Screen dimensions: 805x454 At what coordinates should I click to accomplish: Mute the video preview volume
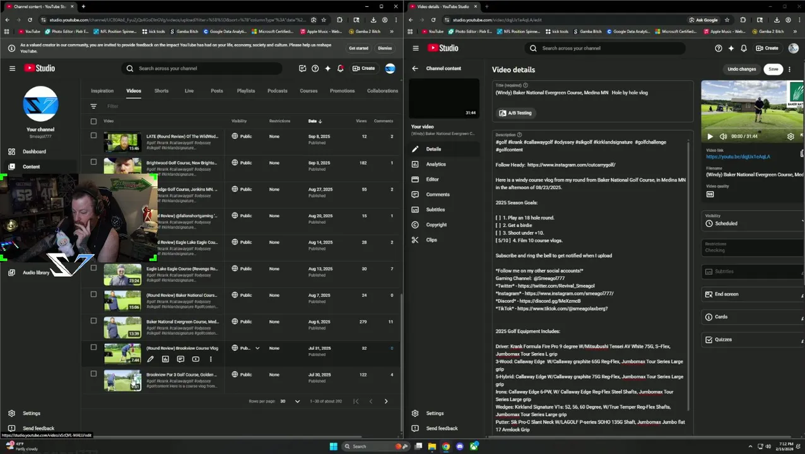pyautogui.click(x=723, y=136)
